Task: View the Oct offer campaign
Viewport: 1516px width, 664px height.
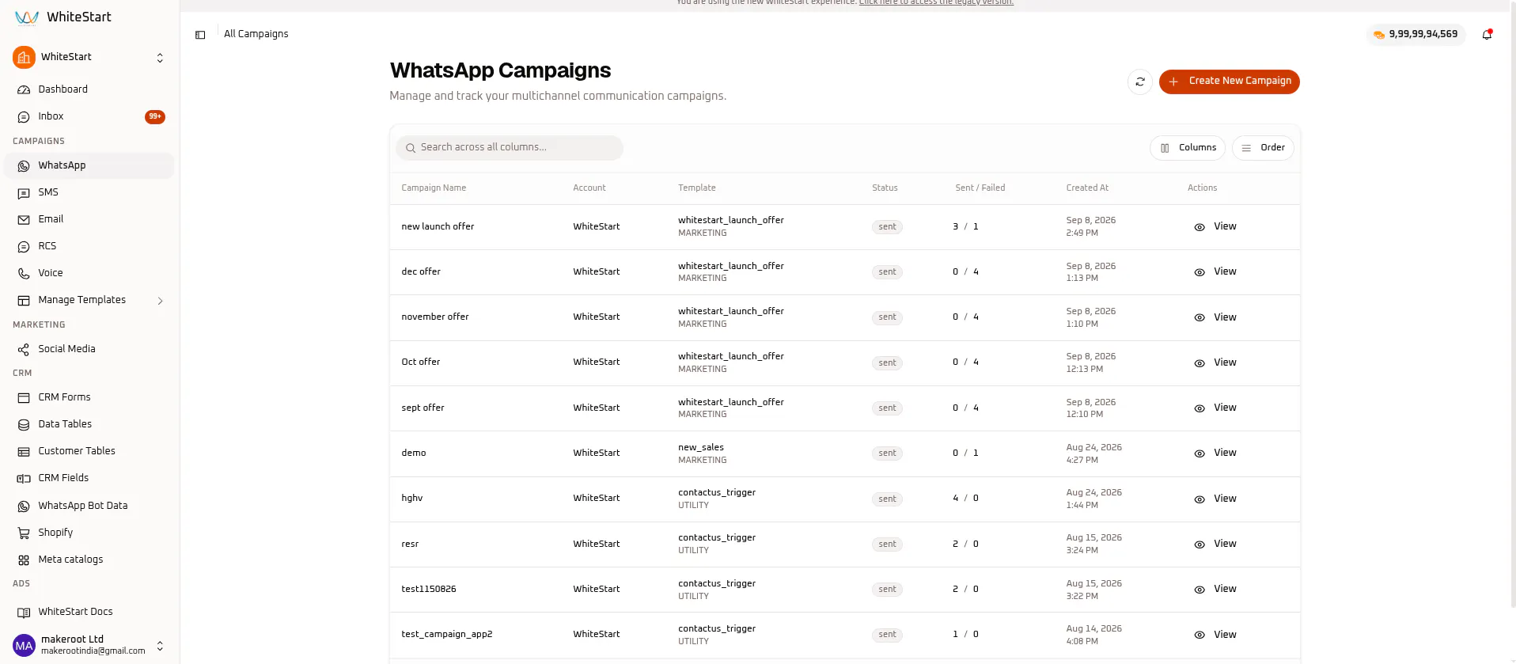Action: pos(1215,362)
